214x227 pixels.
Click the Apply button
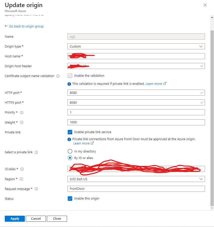pyautogui.click(x=15, y=219)
